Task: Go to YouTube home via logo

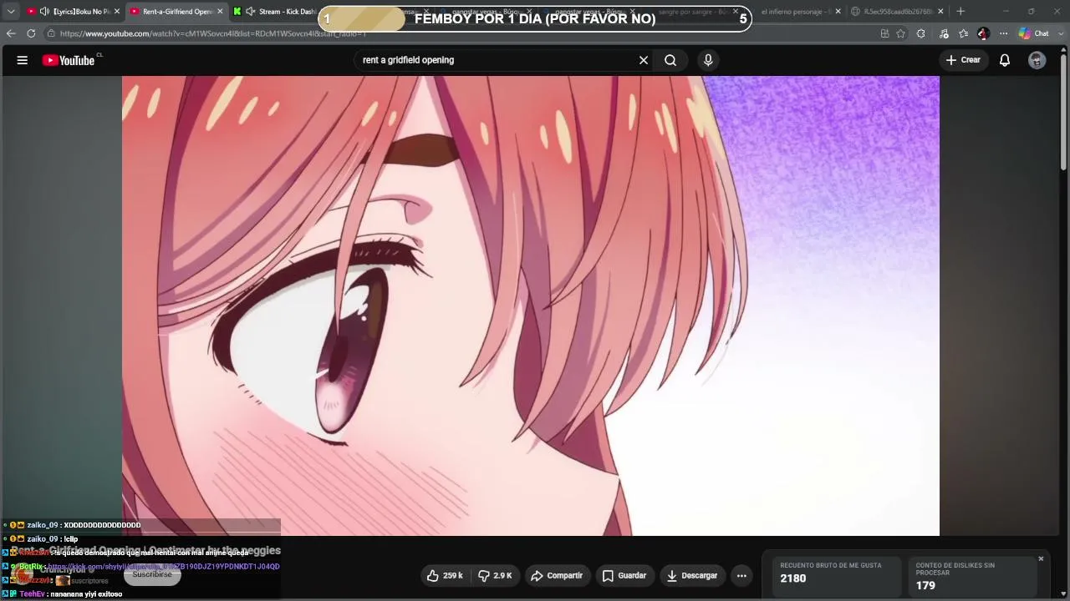Action: (69, 60)
